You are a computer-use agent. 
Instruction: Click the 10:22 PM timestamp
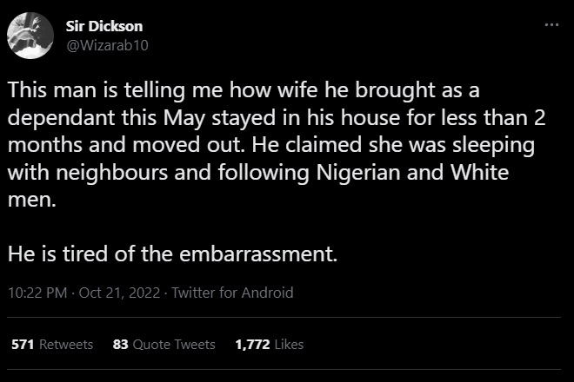tap(37, 293)
